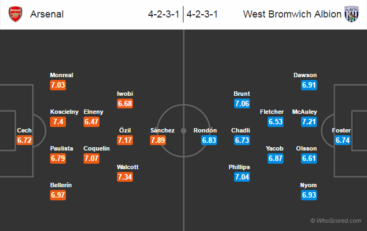This screenshot has width=367, height=231.
Task: Click the West Bromwich Albion crest icon
Action: (351, 14)
